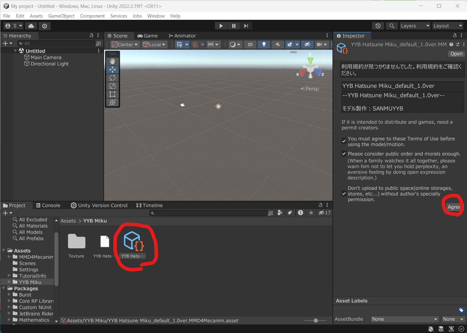Select the YYB Hatsune Miku MMD4Mecanim asset
Screen dimensions: 467x333
(x=132, y=242)
